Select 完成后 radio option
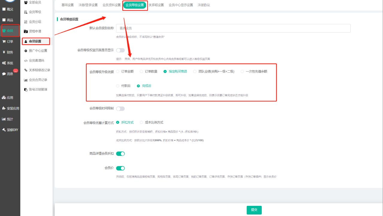Image resolution: width=383 pixels, height=216 pixels. pyautogui.click(x=138, y=86)
